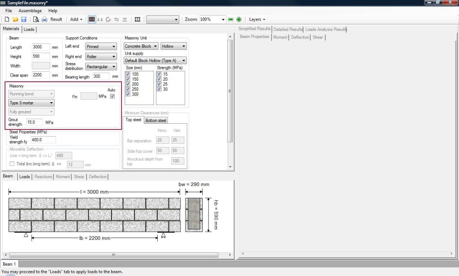459x276 pixels.
Task: Zoom in with the green plus icon
Action: [x=239, y=19]
